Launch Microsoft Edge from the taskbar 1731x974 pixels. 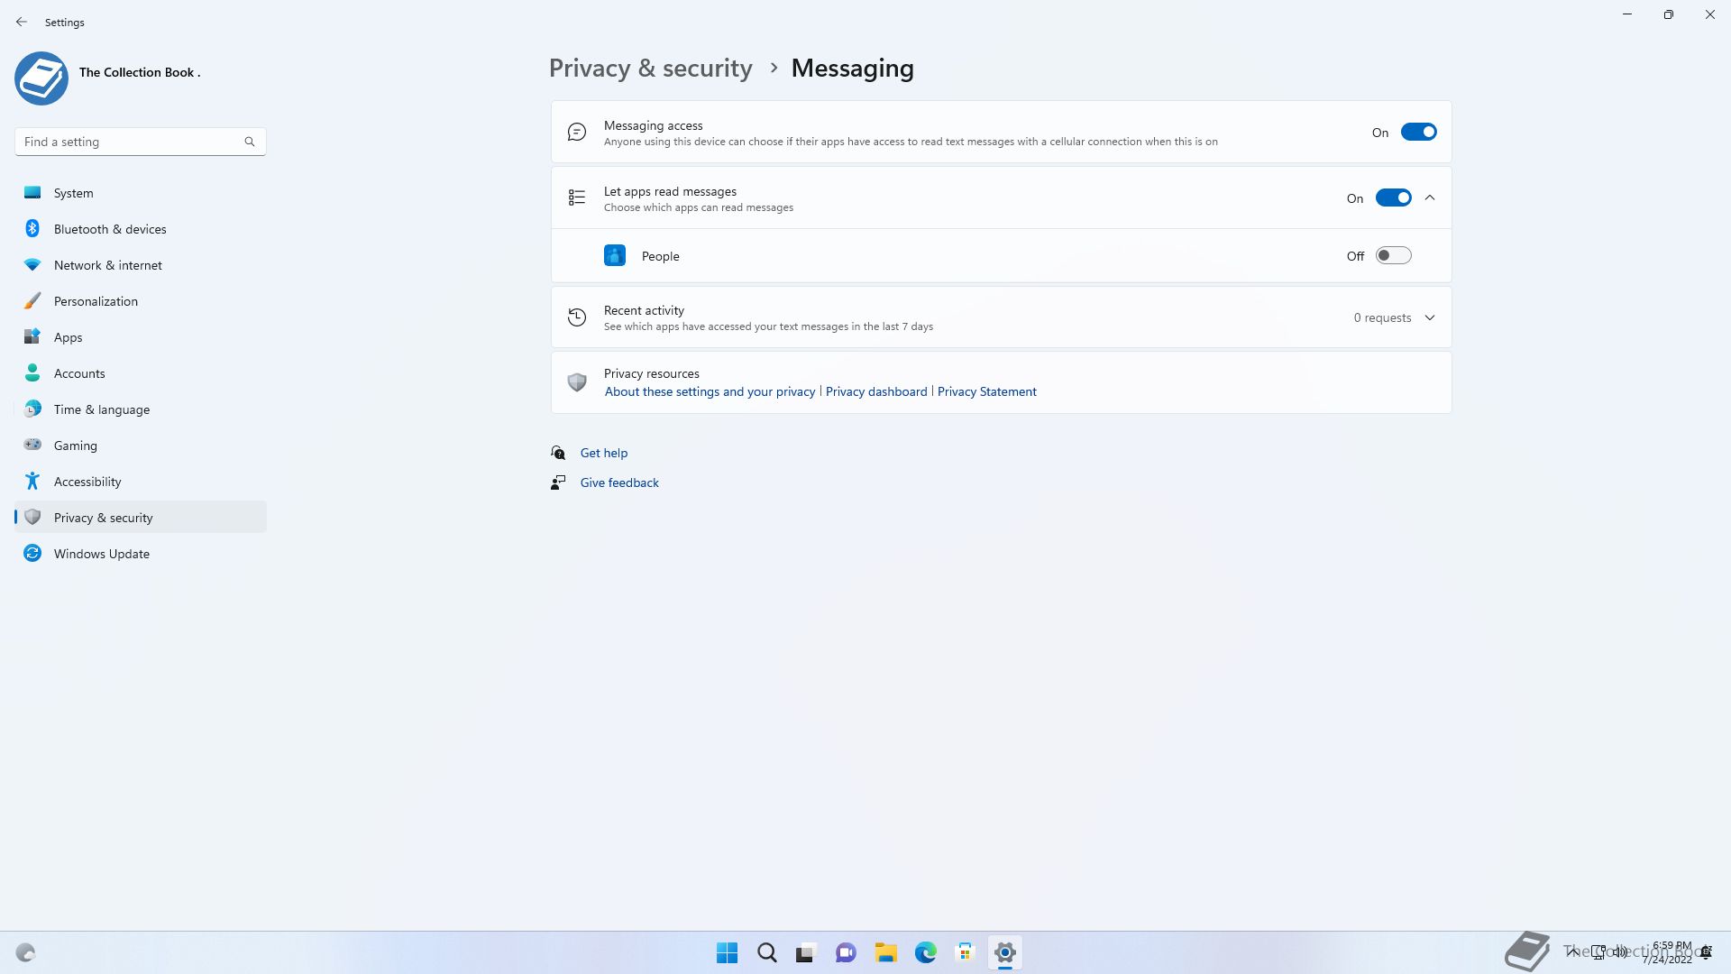pos(925,952)
